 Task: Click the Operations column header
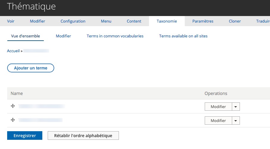pyautogui.click(x=216, y=93)
